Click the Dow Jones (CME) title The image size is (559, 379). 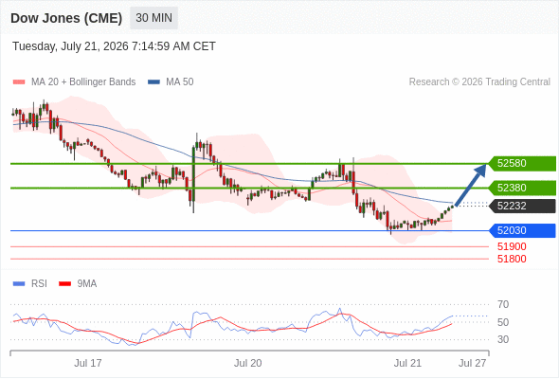tap(66, 18)
